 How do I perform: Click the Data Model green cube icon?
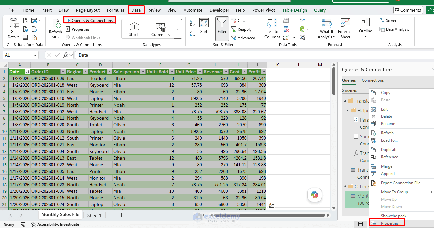[x=302, y=29]
